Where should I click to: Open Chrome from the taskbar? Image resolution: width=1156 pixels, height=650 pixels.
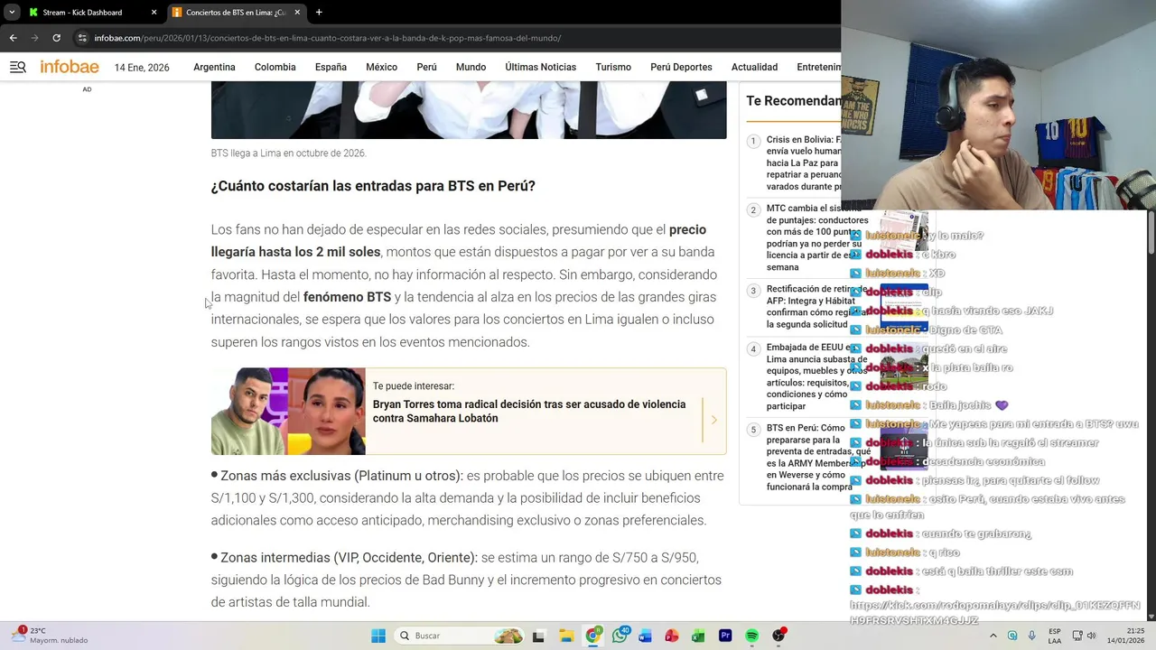592,636
